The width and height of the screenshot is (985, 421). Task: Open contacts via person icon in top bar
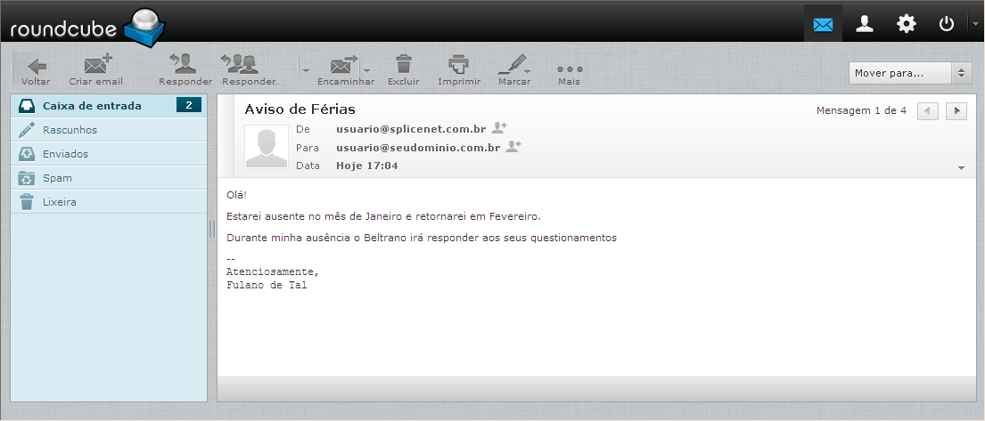click(865, 24)
